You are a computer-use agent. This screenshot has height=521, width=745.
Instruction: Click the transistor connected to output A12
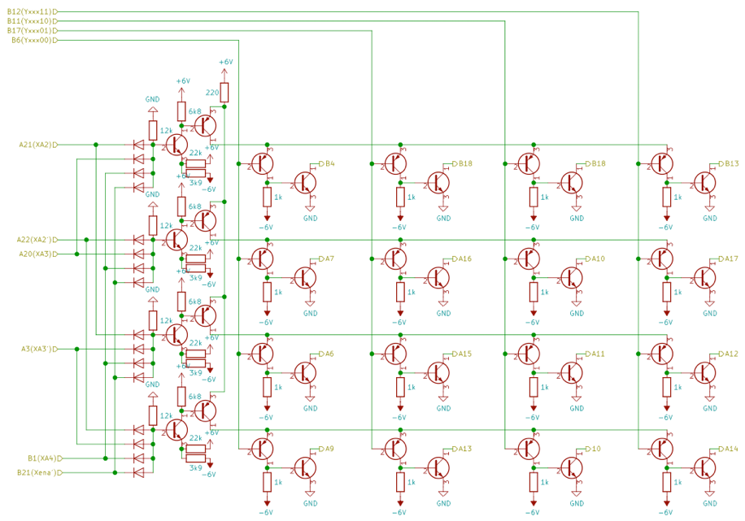(x=704, y=373)
